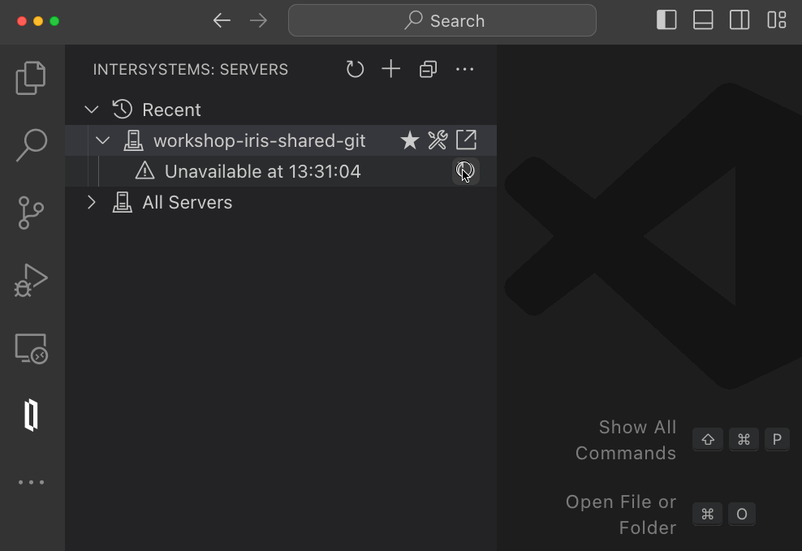Expand the All Servers section
The image size is (802, 551).
click(92, 202)
